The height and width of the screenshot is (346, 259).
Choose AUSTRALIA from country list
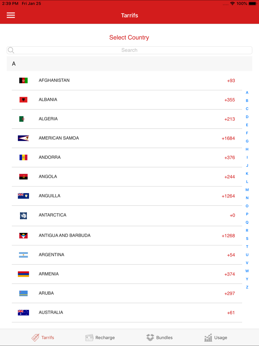pos(127,313)
